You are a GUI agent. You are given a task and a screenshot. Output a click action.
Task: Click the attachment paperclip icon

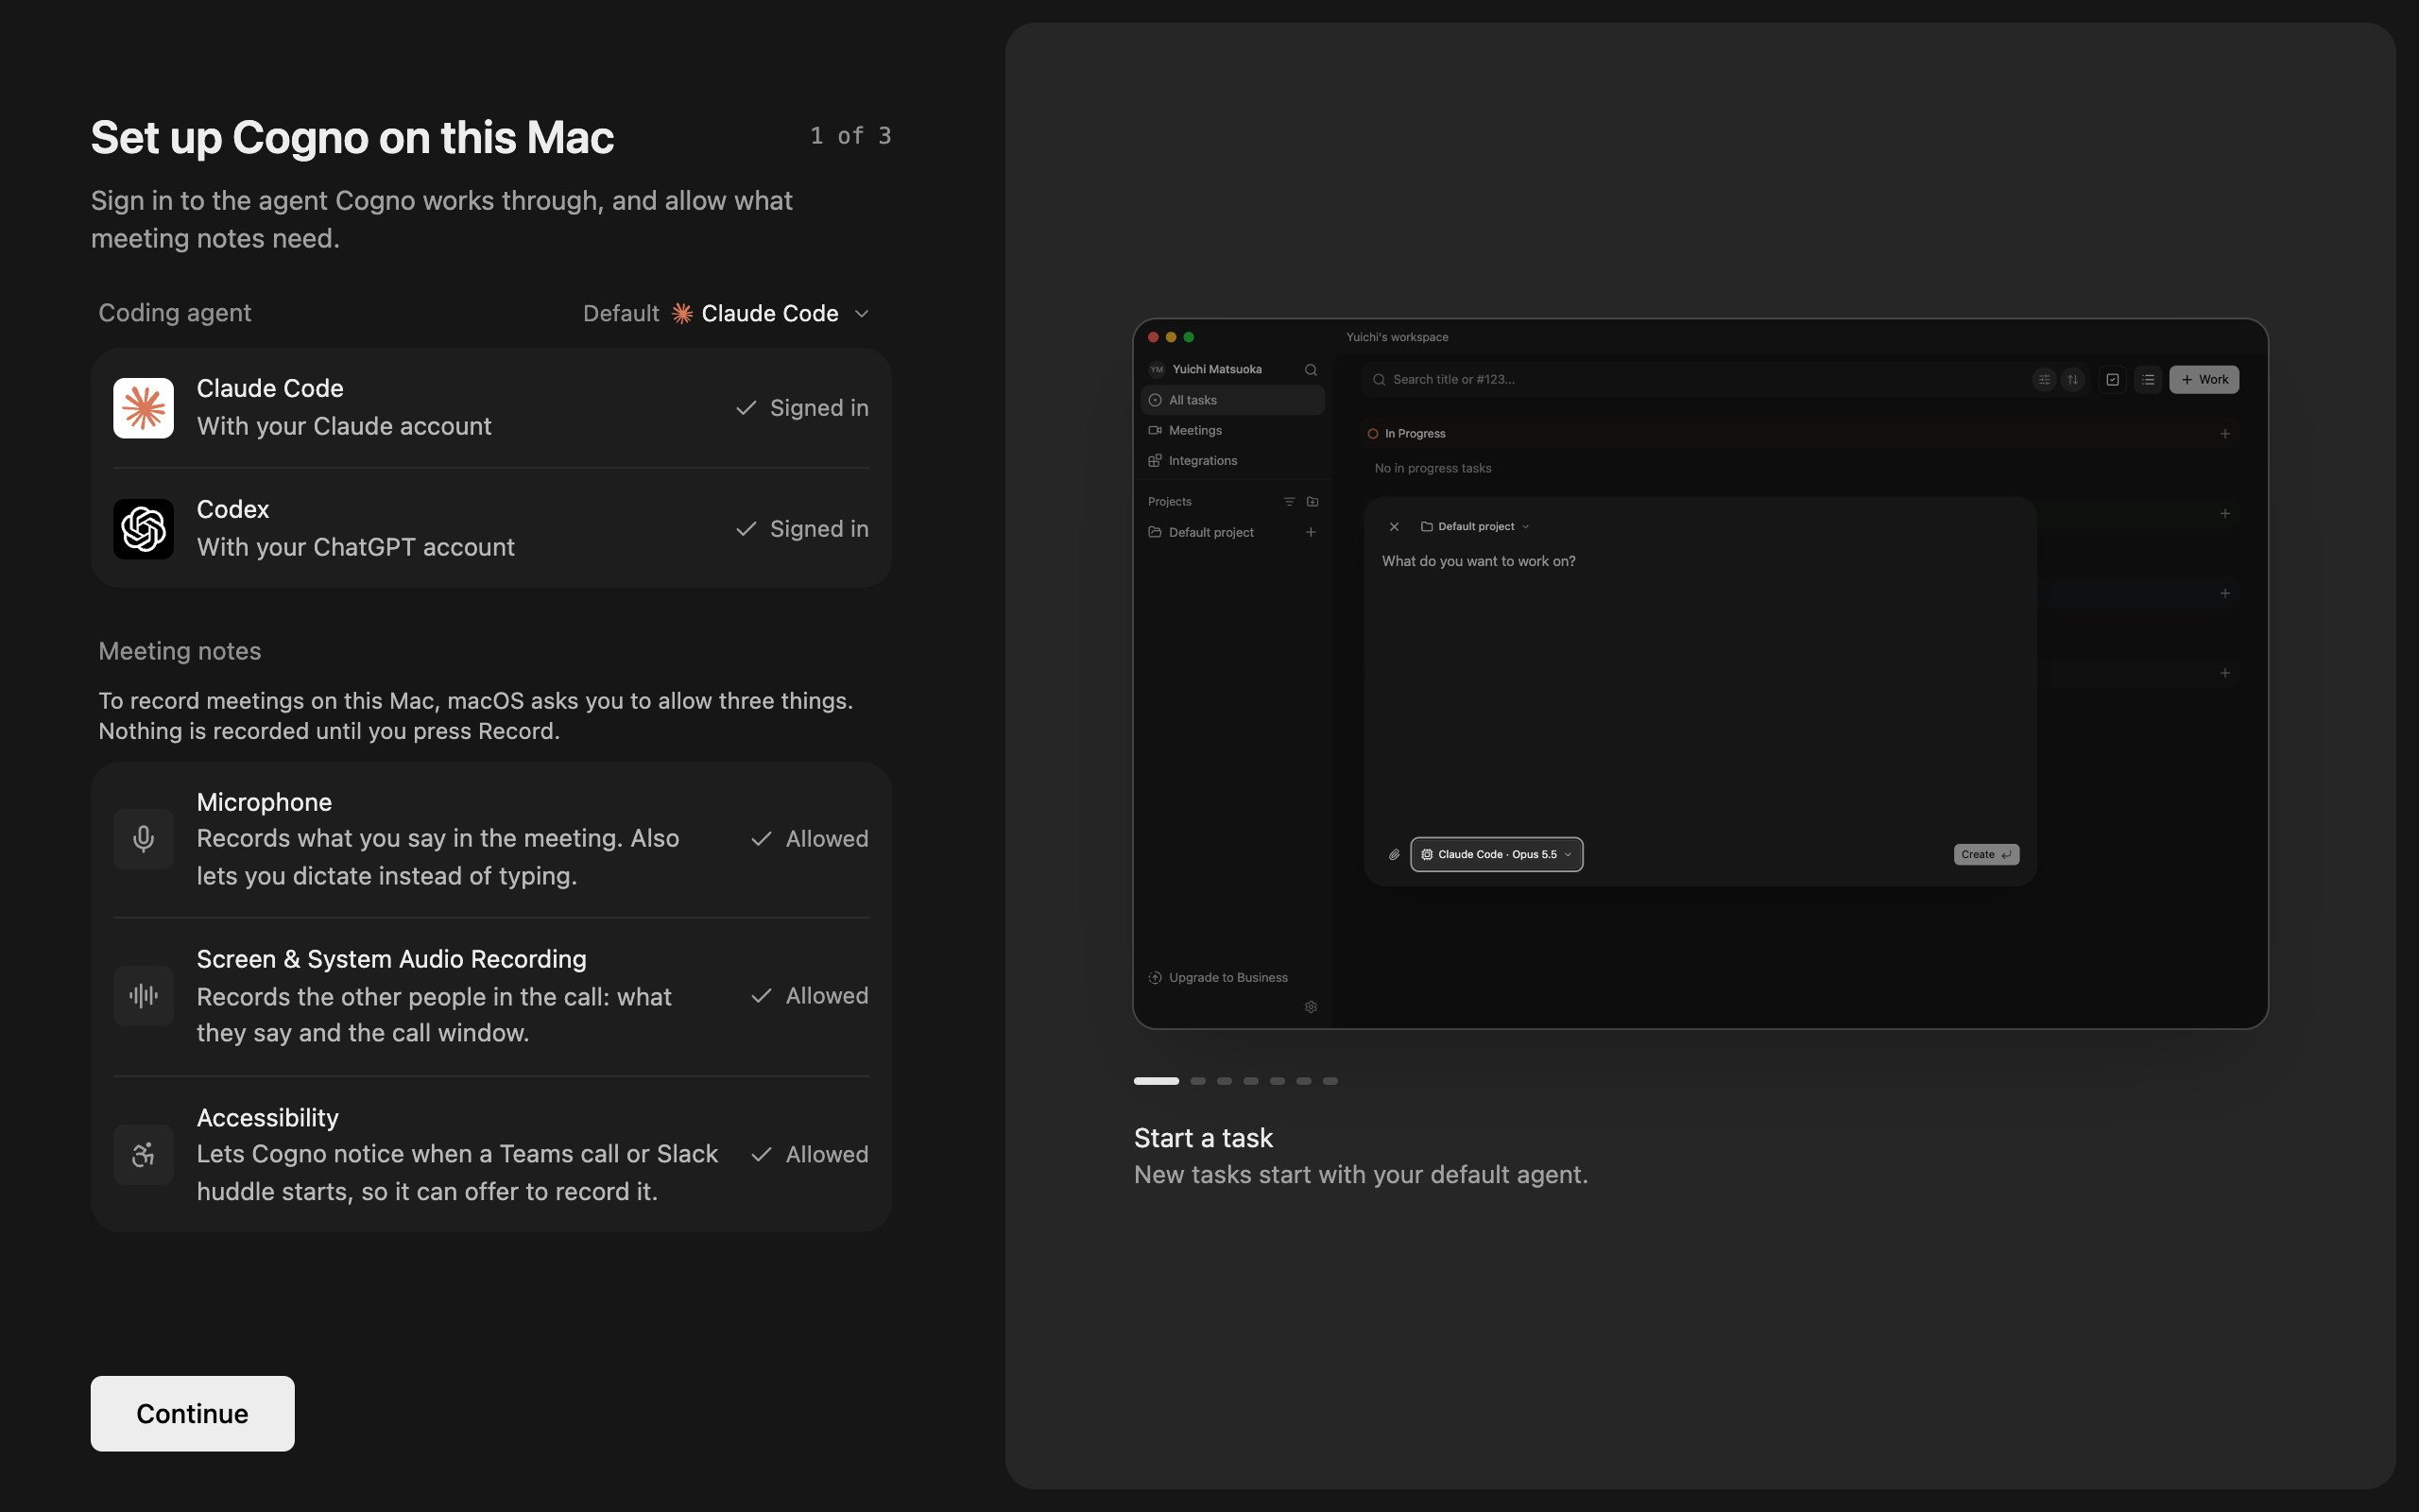[x=1395, y=855]
